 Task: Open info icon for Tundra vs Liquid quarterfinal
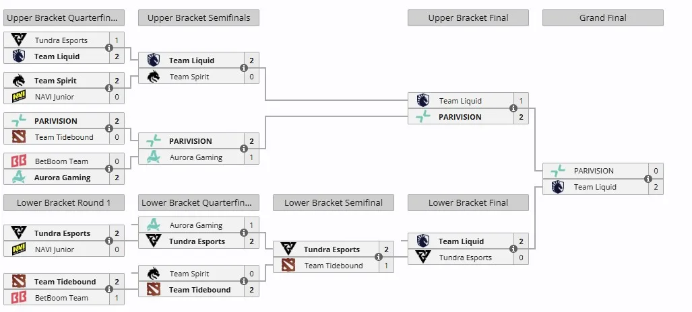(109, 48)
